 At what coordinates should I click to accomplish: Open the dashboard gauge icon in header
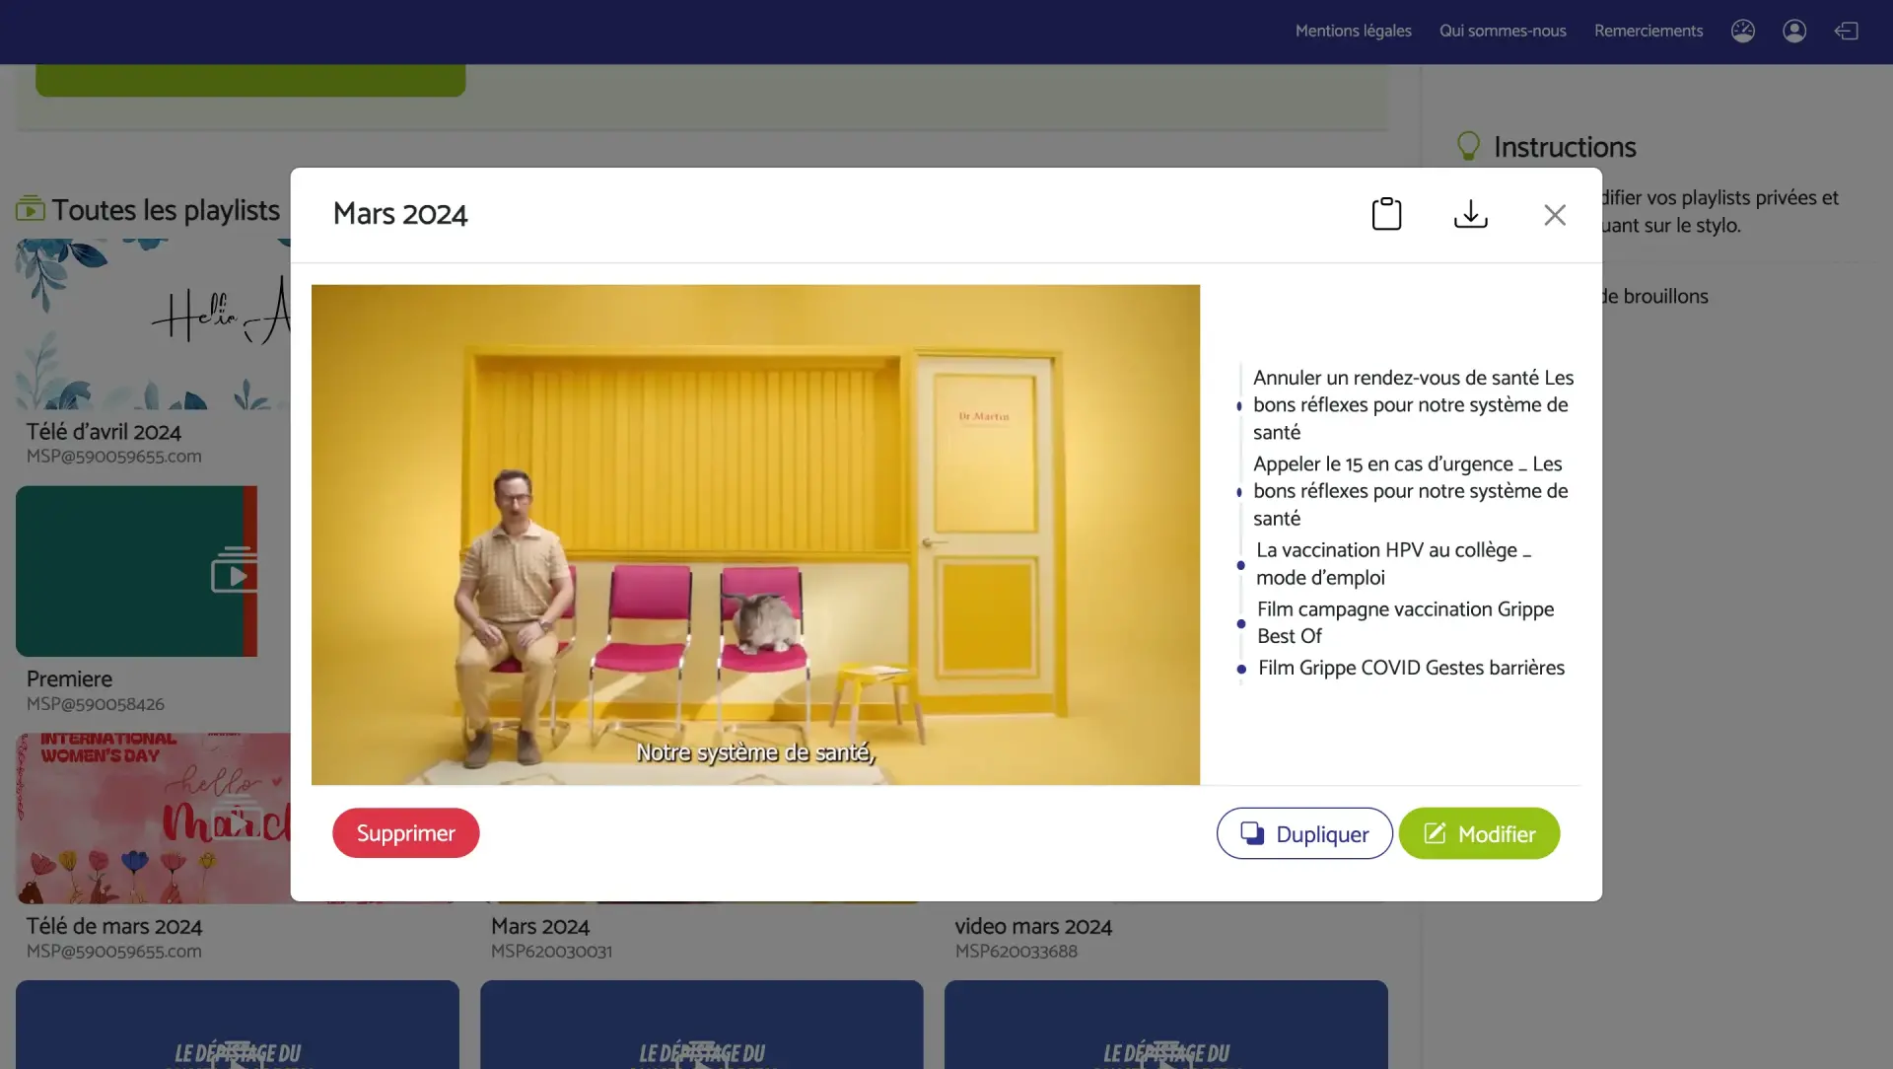click(1742, 32)
